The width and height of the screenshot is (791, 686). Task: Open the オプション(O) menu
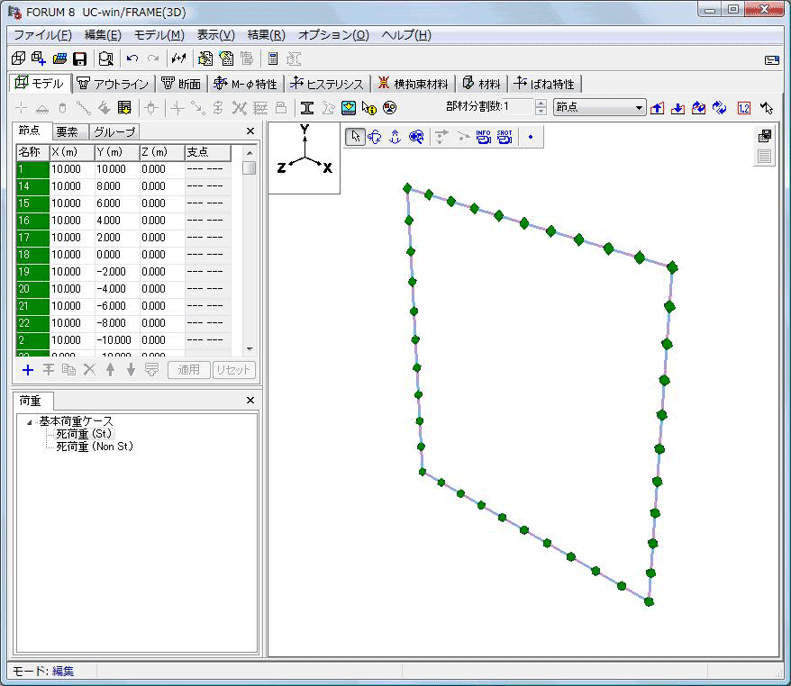(x=333, y=35)
